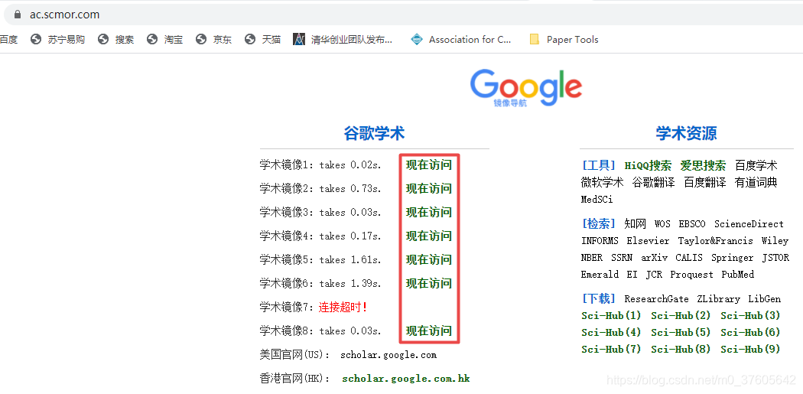Open the Paper Tools bookmark folder
The width and height of the screenshot is (803, 394).
point(564,40)
